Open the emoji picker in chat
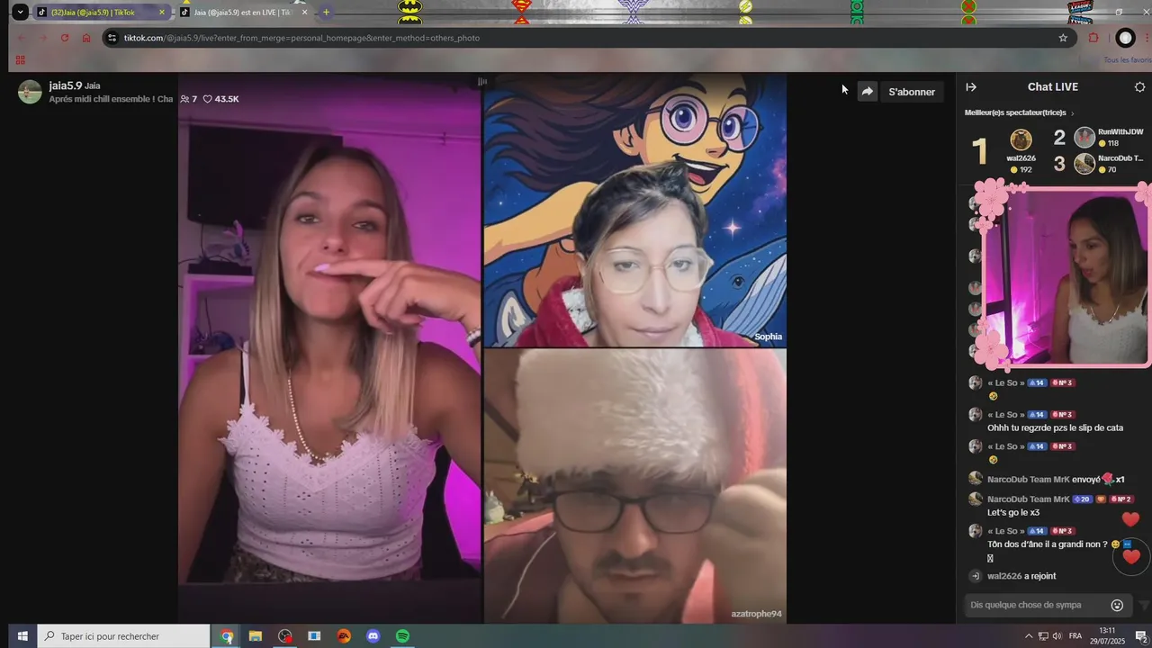Viewport: 1152px width, 648px height. click(1117, 605)
